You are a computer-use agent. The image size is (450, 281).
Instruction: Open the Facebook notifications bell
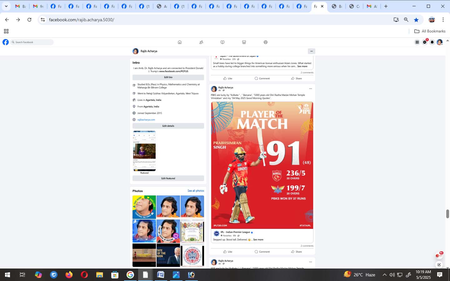pos(432,42)
